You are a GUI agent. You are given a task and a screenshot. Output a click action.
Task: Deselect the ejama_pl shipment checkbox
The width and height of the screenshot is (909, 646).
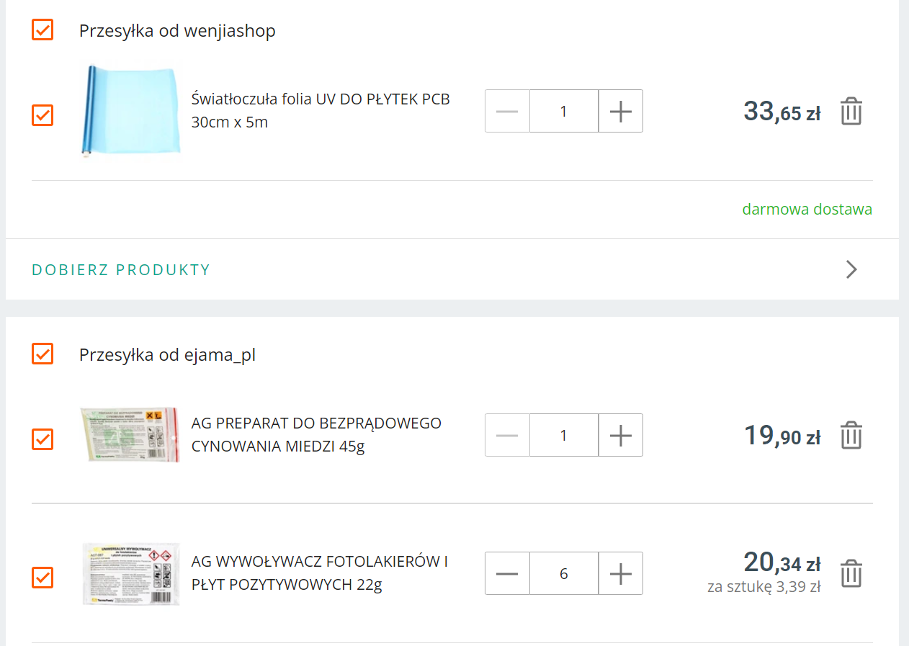click(42, 354)
